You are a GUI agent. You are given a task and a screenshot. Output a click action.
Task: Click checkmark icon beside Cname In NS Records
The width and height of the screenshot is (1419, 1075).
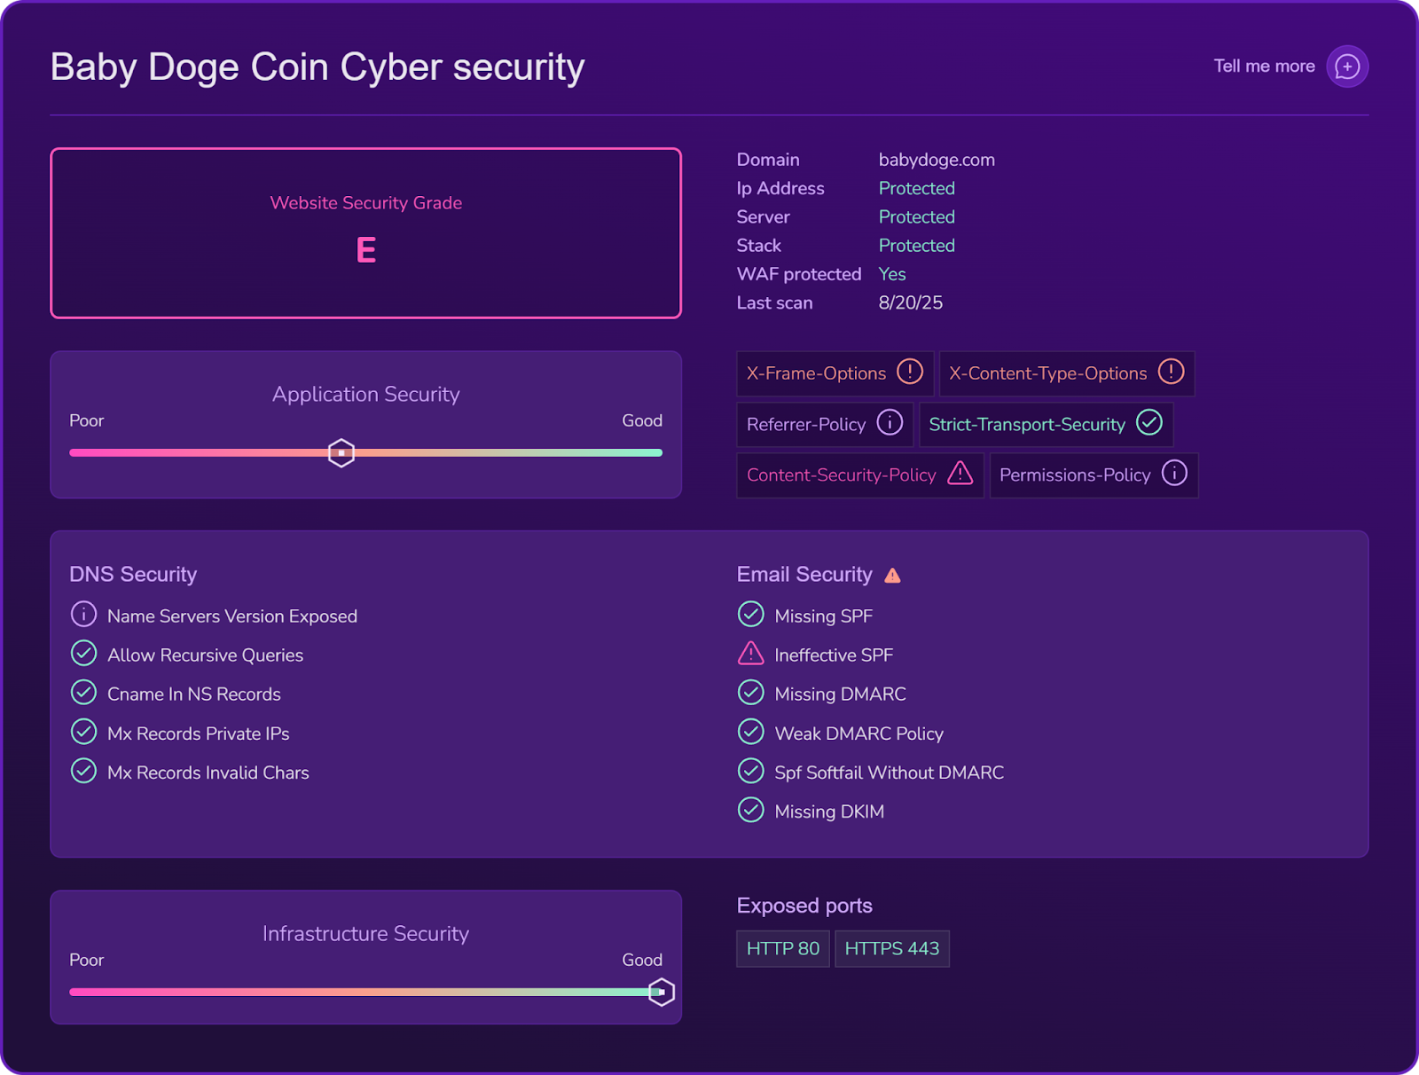(83, 692)
